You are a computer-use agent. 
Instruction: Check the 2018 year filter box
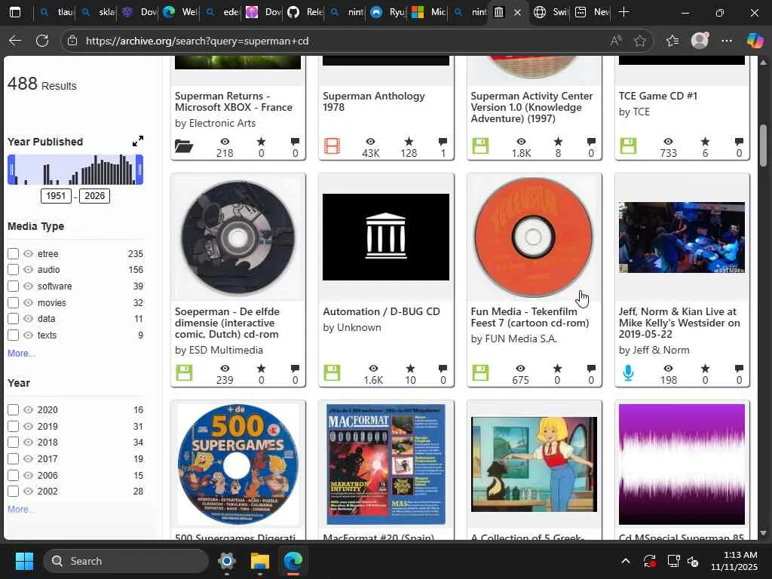pyautogui.click(x=14, y=442)
